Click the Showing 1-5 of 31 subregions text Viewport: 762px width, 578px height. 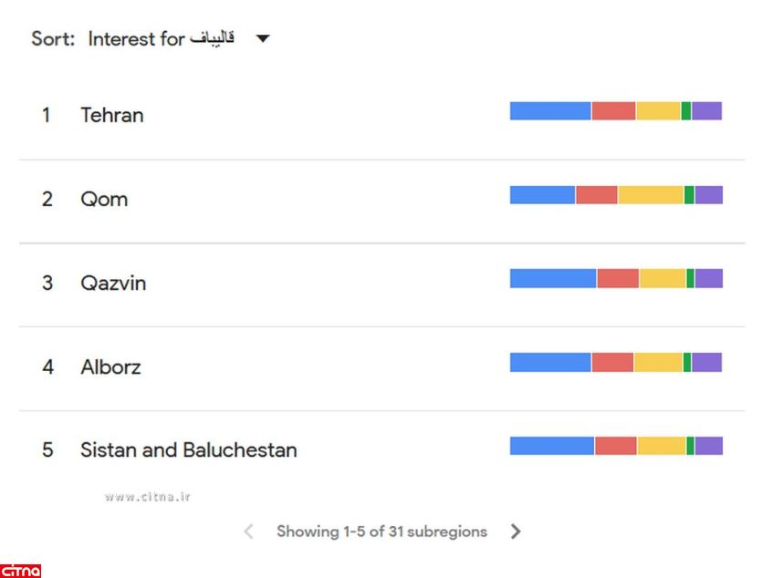pyautogui.click(x=381, y=532)
